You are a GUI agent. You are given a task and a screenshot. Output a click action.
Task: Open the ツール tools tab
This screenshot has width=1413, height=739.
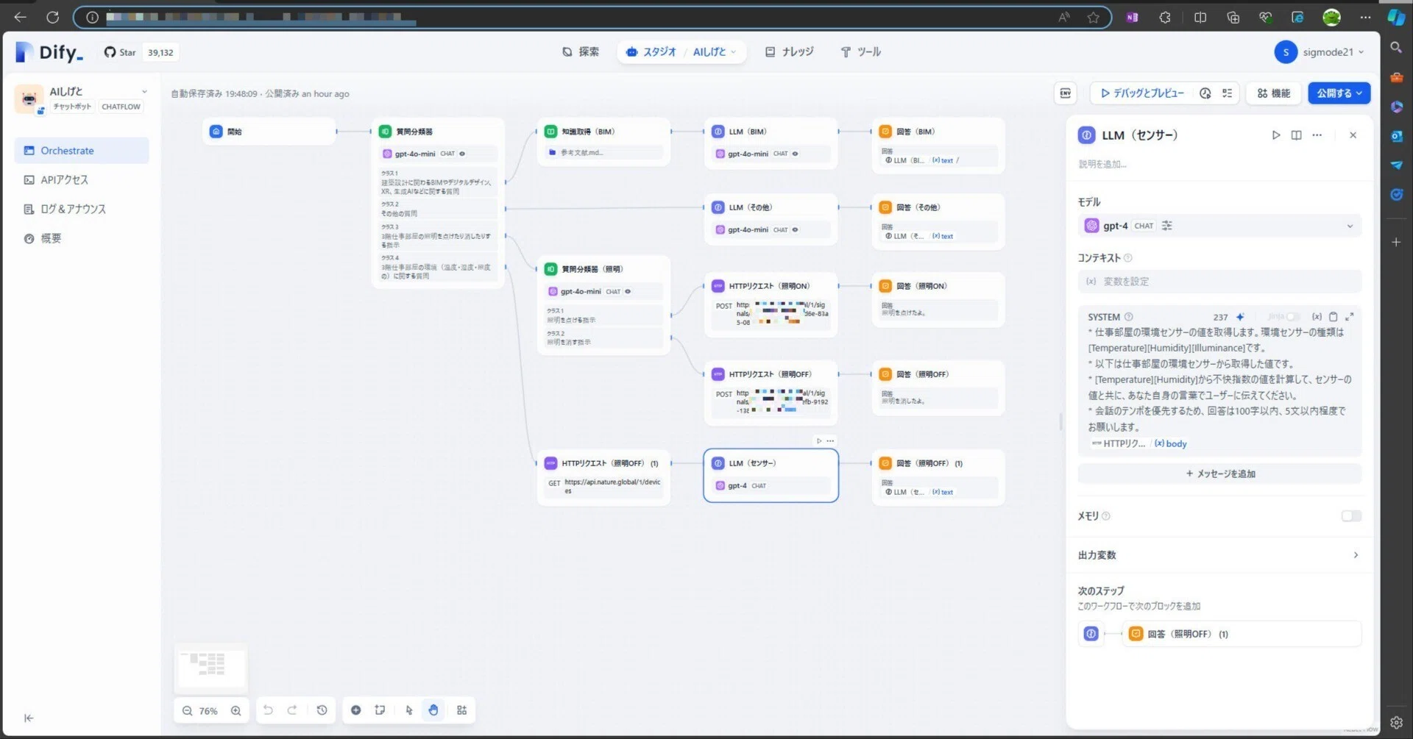(860, 51)
